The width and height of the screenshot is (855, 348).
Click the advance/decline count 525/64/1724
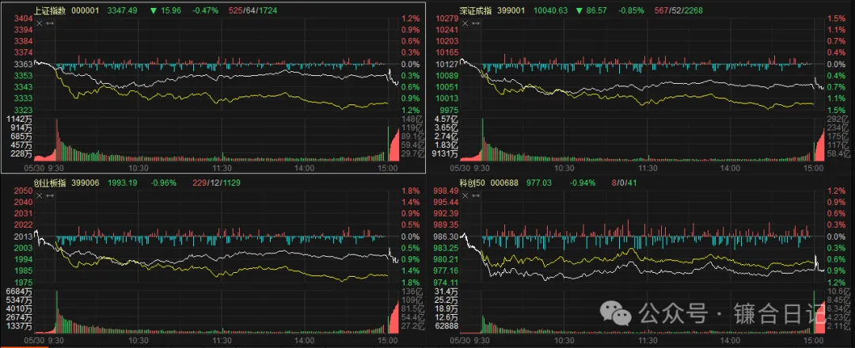coord(252,9)
